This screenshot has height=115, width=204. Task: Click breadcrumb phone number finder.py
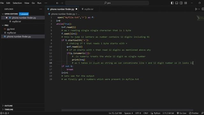(63, 14)
